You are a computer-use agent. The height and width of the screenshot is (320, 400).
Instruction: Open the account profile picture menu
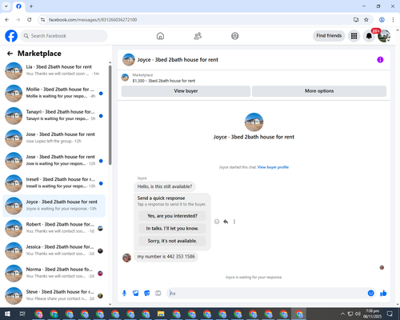(x=384, y=36)
